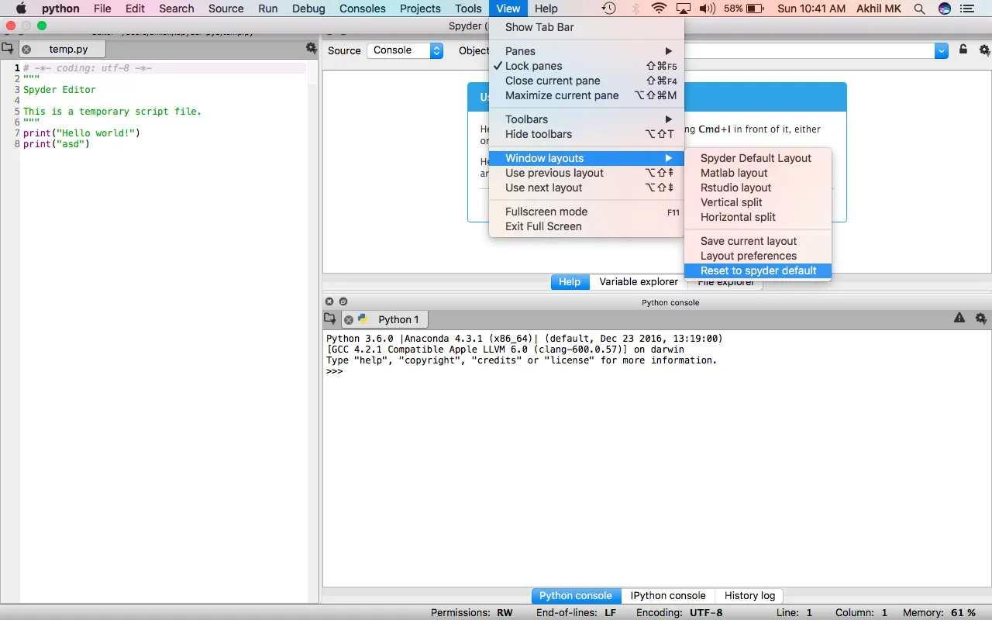
Task: Click the battery status indicator
Action: click(743, 9)
